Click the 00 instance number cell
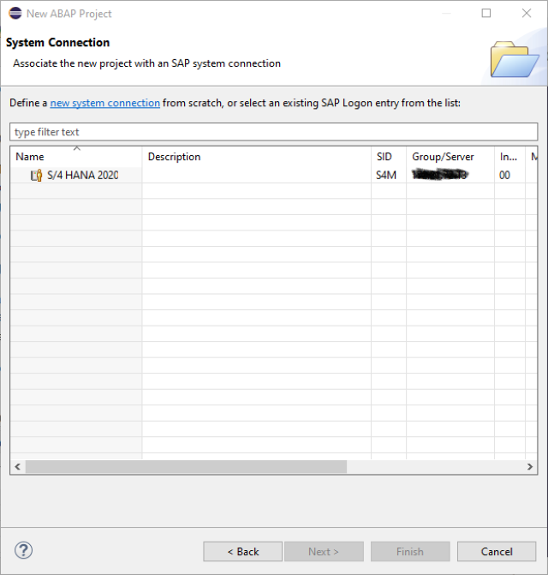Screen dimensions: 548x575 click(x=504, y=176)
